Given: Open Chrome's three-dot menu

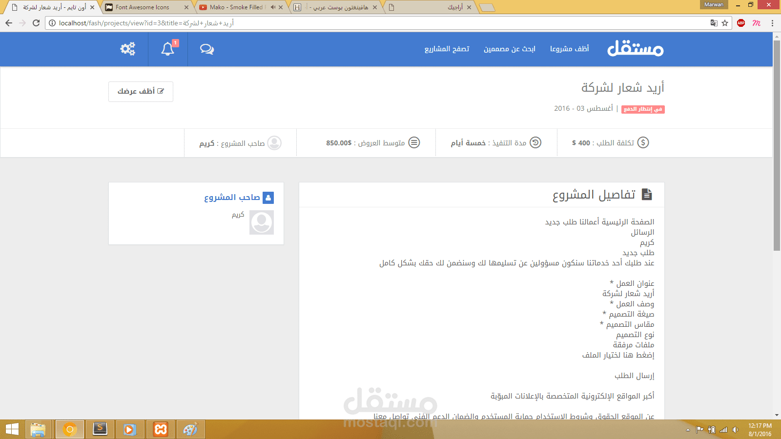Looking at the screenshot, I should (x=772, y=23).
